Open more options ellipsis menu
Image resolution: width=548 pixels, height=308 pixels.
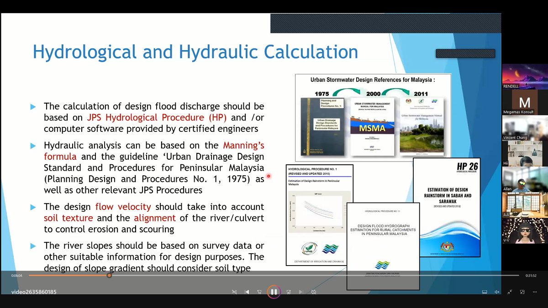[x=535, y=292]
